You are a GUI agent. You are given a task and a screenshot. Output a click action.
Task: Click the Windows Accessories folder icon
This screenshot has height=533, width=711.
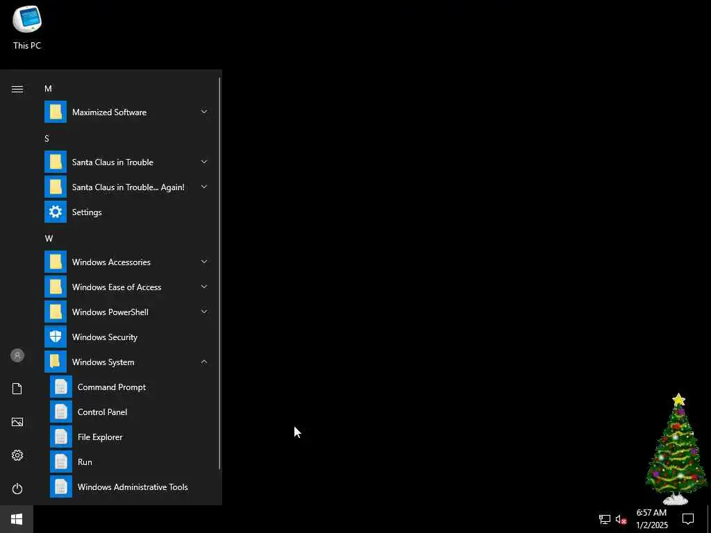56,262
